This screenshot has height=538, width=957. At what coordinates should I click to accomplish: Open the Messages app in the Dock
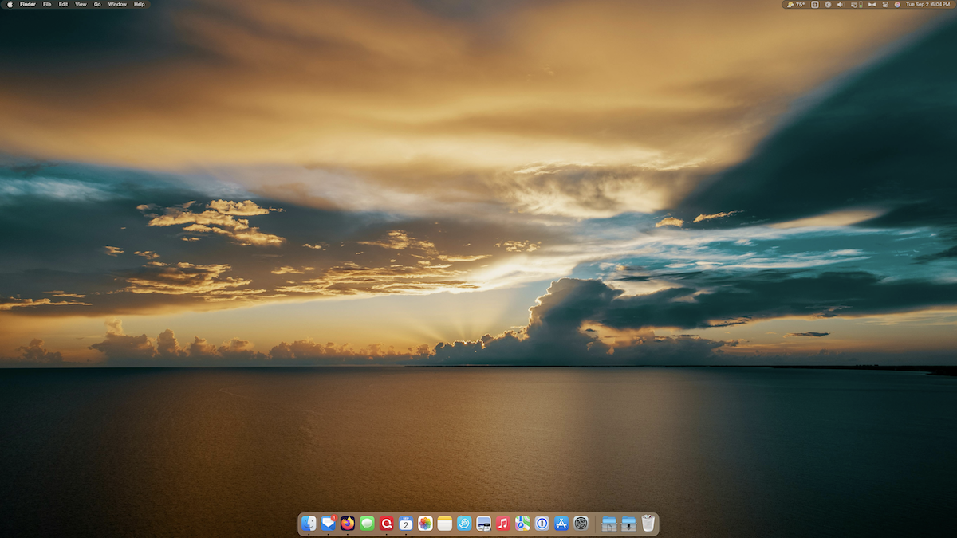click(367, 524)
